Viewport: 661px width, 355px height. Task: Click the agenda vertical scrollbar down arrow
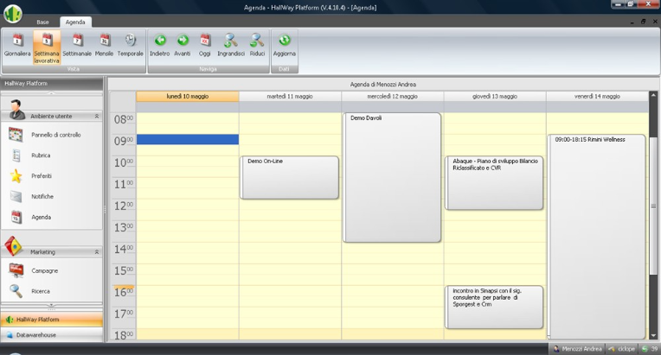[653, 336]
